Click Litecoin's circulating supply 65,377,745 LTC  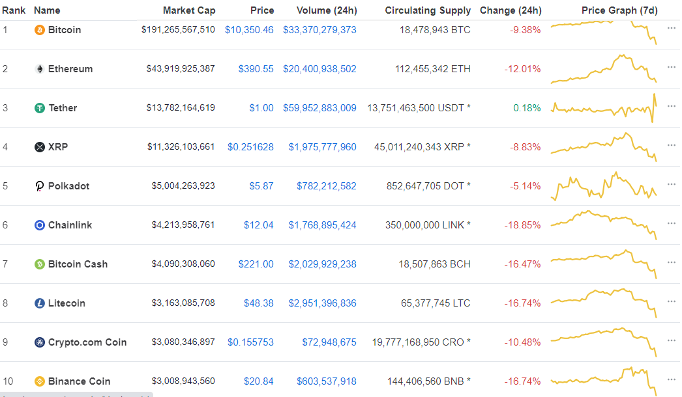coord(436,303)
